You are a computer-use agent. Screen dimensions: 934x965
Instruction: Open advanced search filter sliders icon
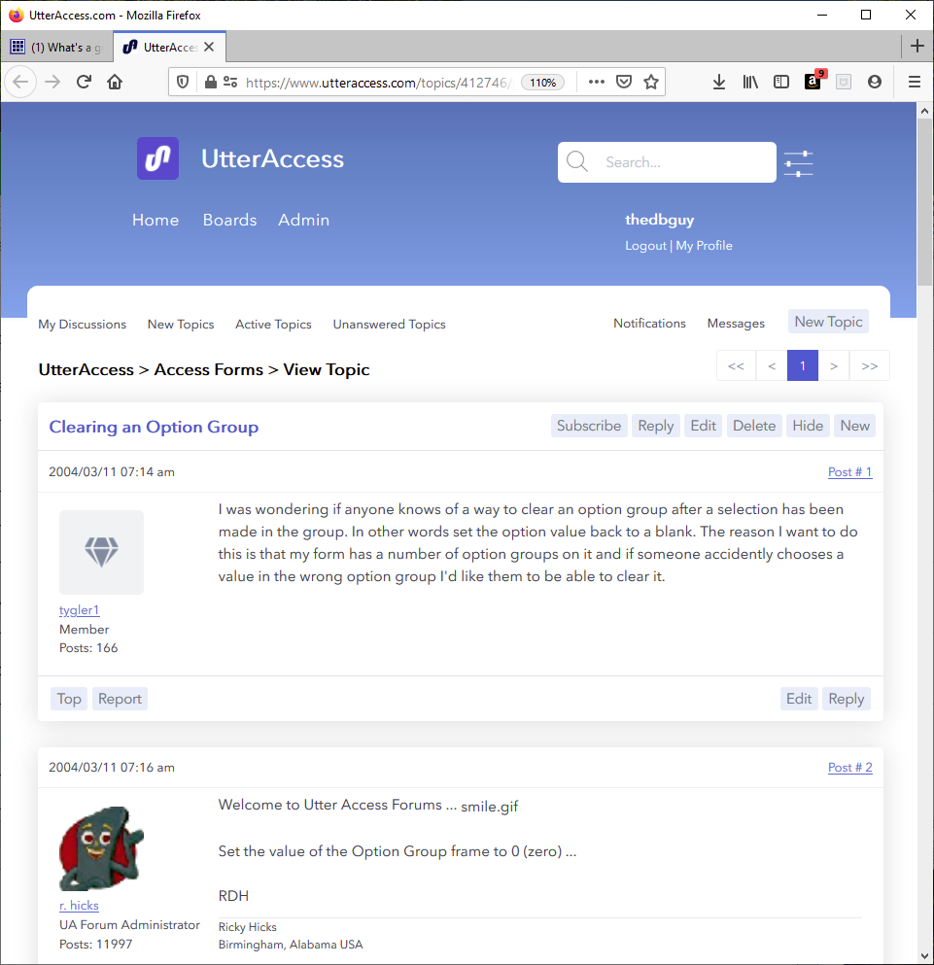coord(798,163)
